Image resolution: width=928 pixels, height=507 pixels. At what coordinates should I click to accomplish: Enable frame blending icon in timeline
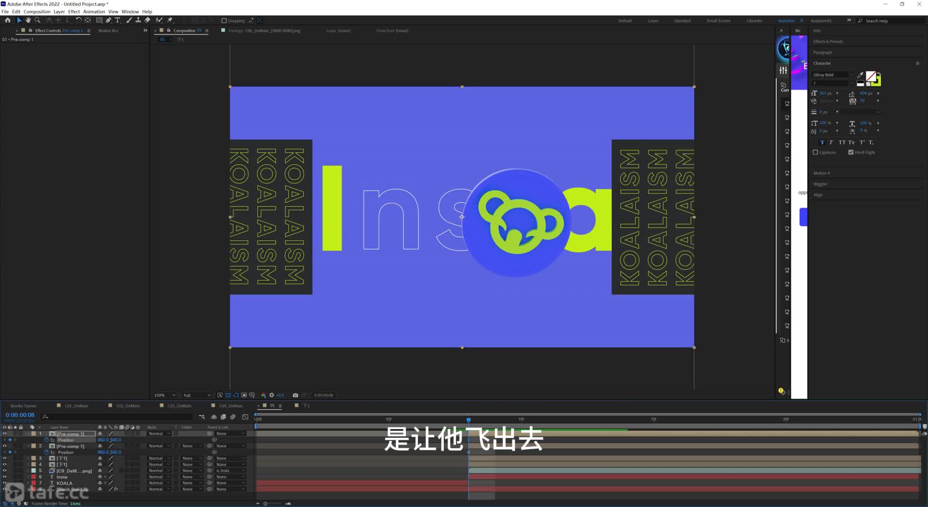pyautogui.click(x=223, y=416)
